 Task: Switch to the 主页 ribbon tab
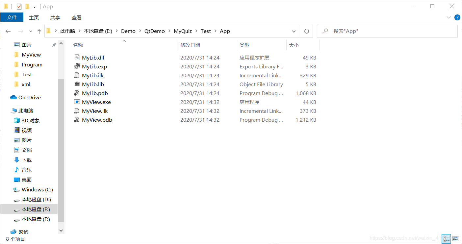tap(34, 17)
